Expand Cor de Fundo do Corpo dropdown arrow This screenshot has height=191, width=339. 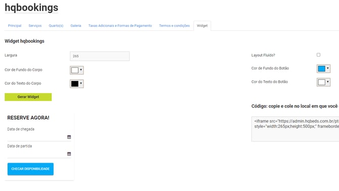point(81,70)
